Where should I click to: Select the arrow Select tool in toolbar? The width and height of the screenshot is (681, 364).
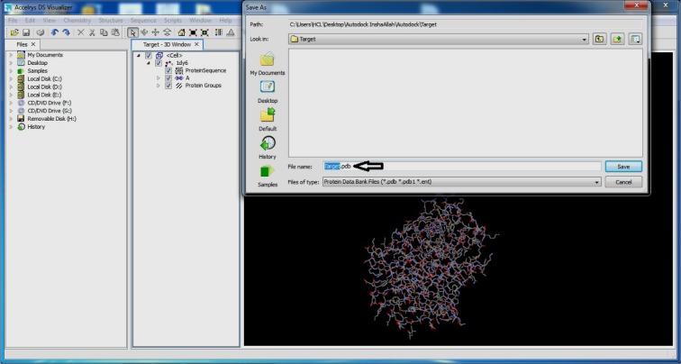(133, 32)
